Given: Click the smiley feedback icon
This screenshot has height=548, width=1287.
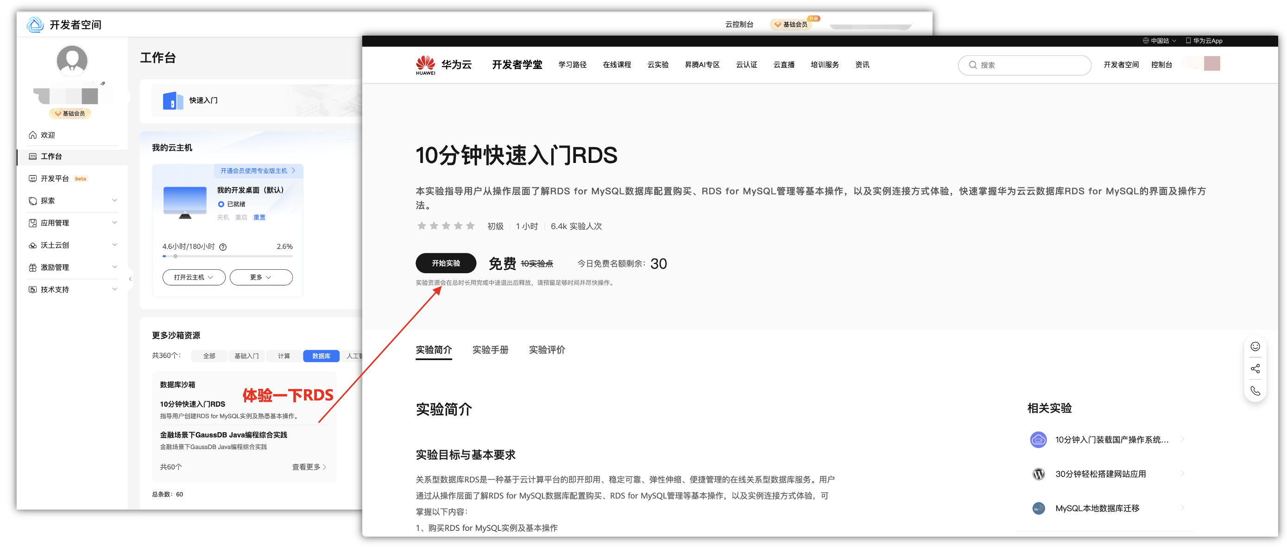Looking at the screenshot, I should pyautogui.click(x=1255, y=346).
